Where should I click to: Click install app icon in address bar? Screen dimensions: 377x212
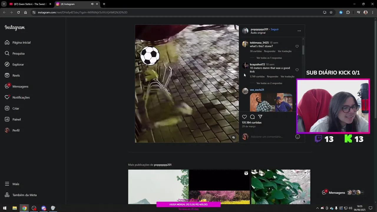pos(325,12)
